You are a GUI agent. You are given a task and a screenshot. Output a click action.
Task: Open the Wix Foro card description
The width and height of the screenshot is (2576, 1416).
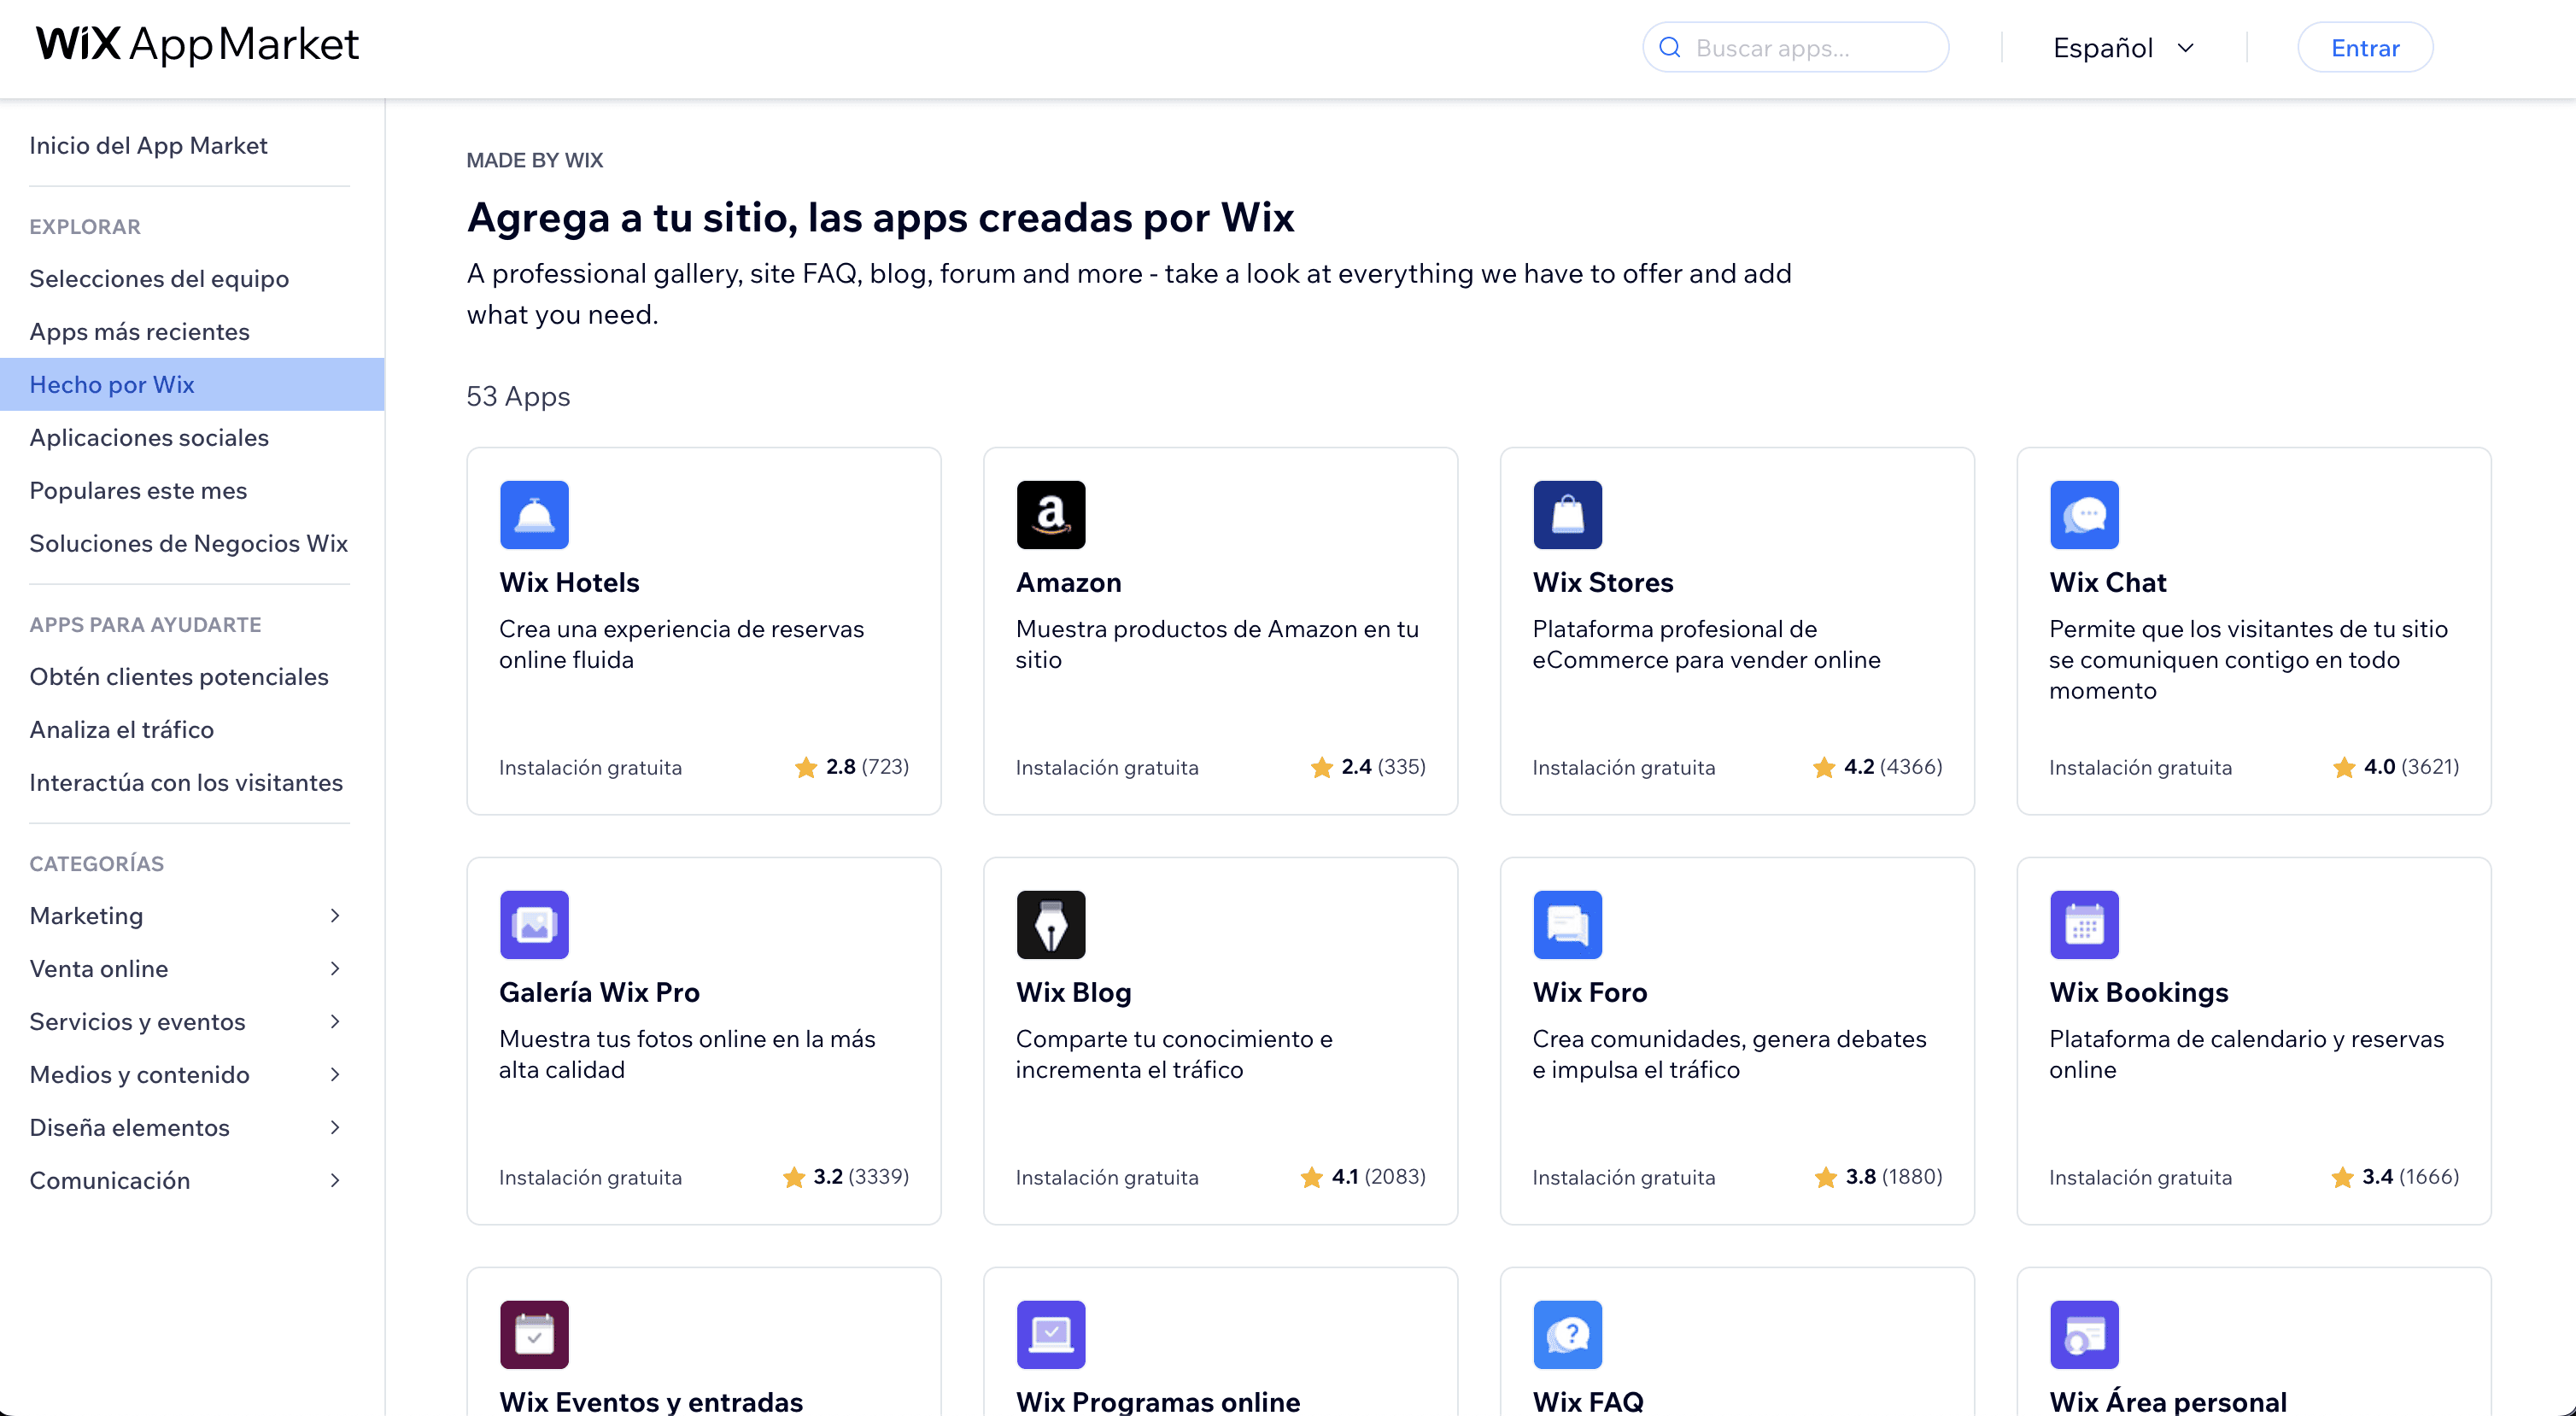point(1729,1054)
